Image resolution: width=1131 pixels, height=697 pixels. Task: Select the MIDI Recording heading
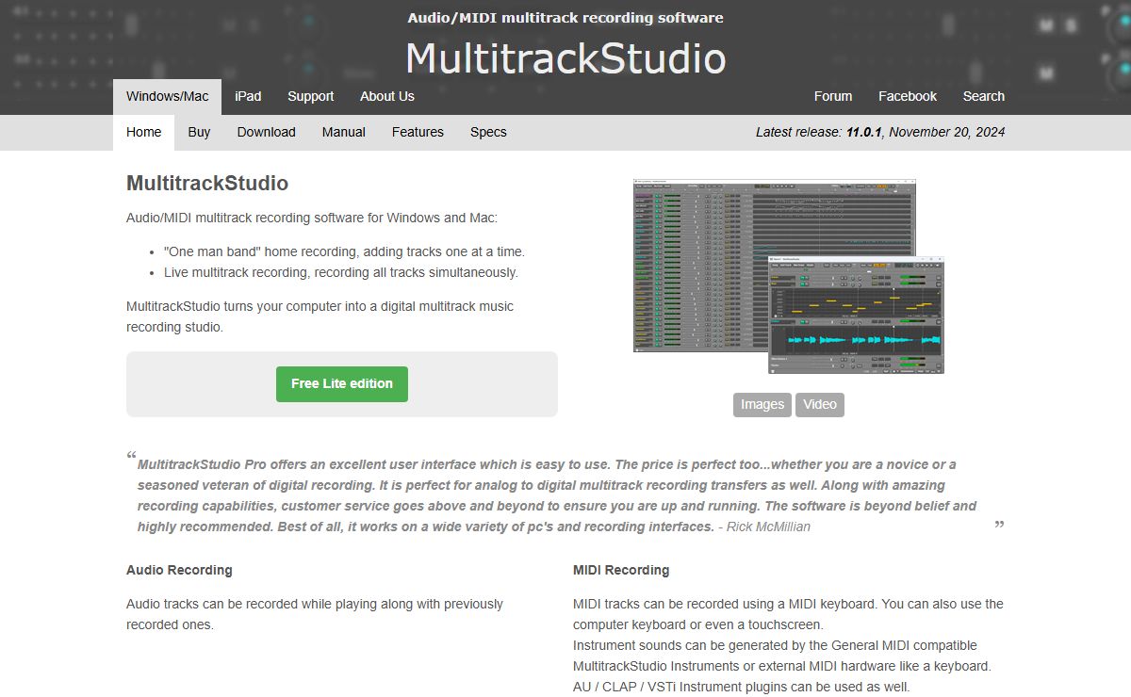click(621, 570)
